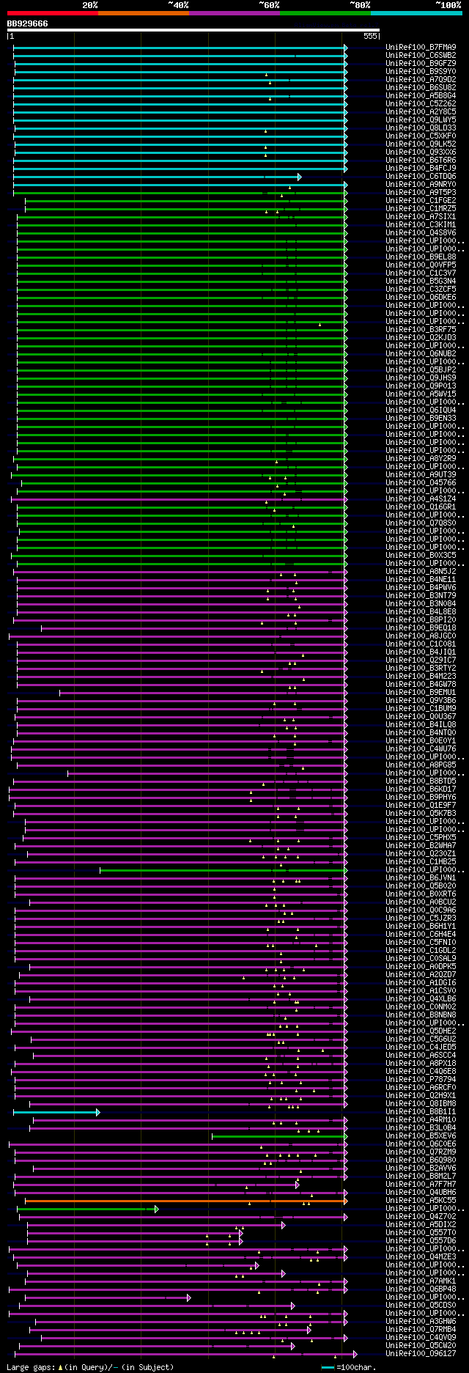Screen dimensions: 469x1373
Task: Click the short cyan alignment bar for B8B1I1
Action: (x=56, y=1113)
